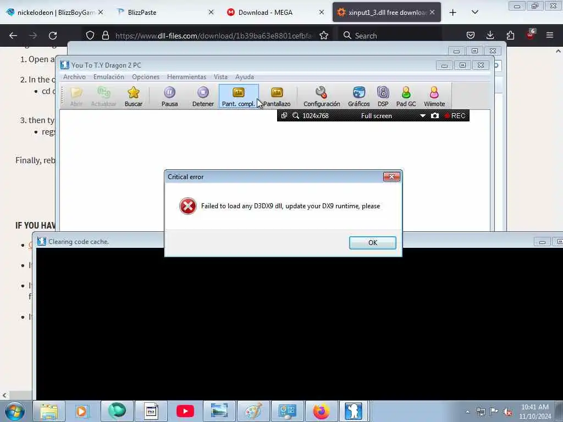Open Gráficos settings
The image size is (563, 422).
click(x=358, y=97)
